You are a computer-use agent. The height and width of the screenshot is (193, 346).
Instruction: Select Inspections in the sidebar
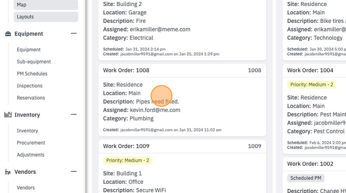click(29, 86)
